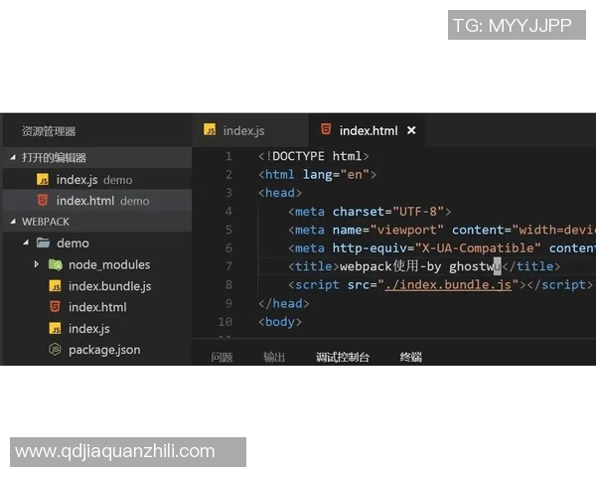Click the JS icon on the index.js editor tab
The height and width of the screenshot is (477, 596).
coord(210,130)
